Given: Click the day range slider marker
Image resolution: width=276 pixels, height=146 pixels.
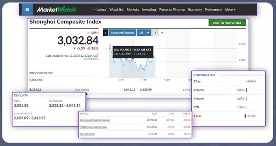Looking at the screenshot, I should 86,94.
